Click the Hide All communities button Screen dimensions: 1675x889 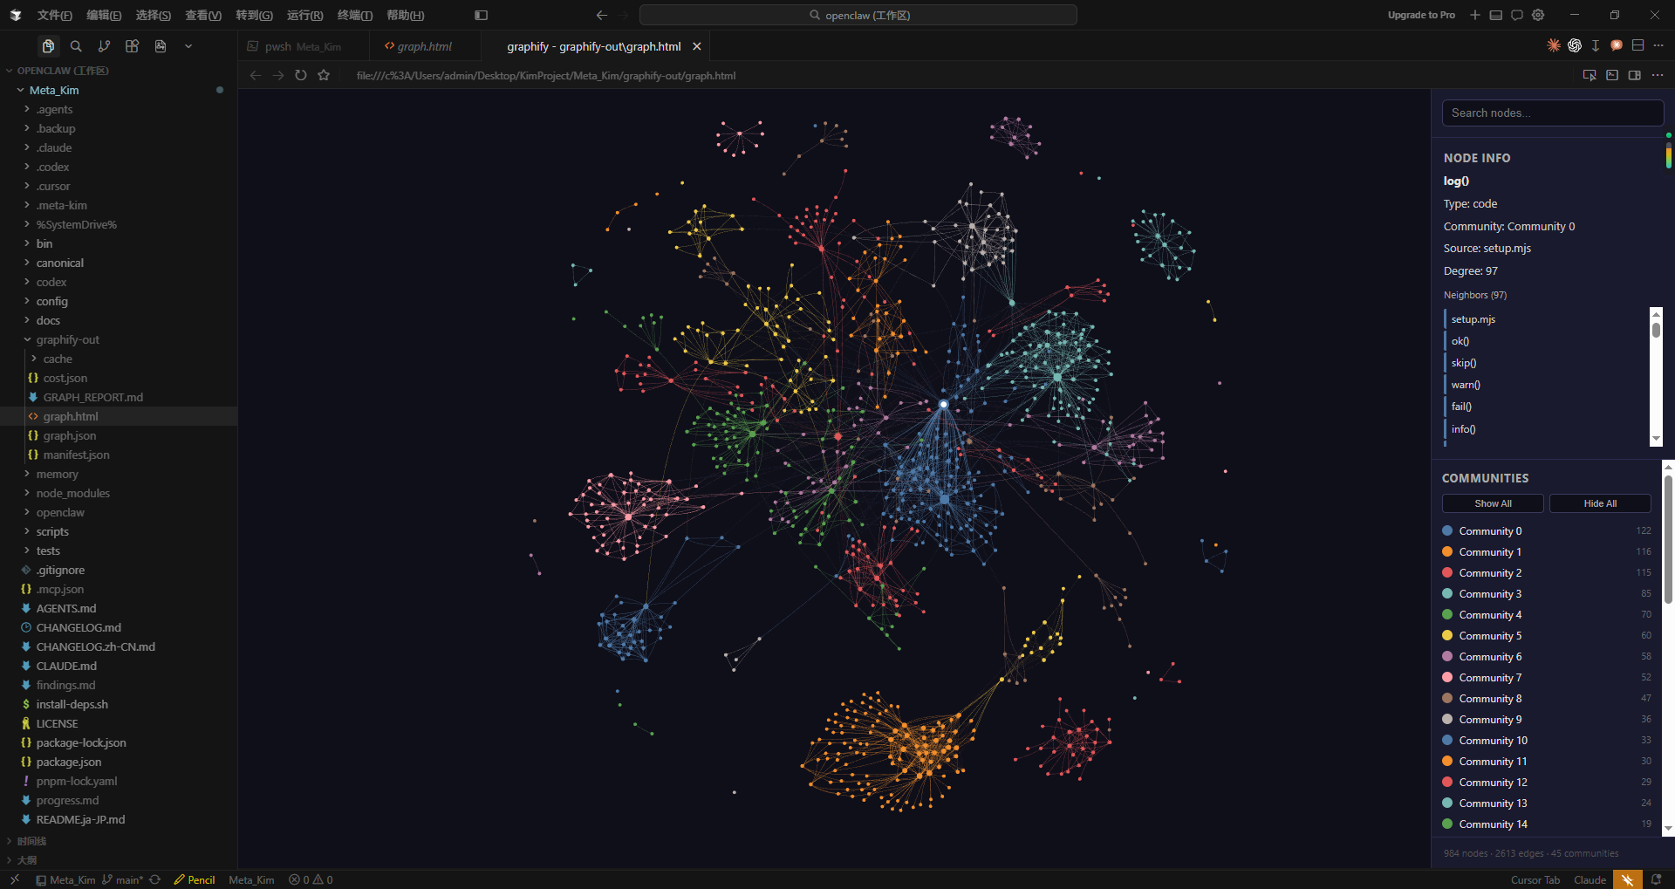1600,503
